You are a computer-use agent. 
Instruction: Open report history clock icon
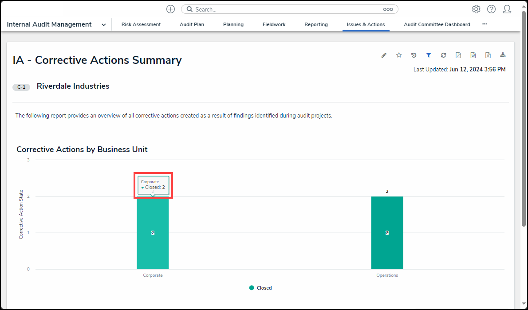point(414,55)
